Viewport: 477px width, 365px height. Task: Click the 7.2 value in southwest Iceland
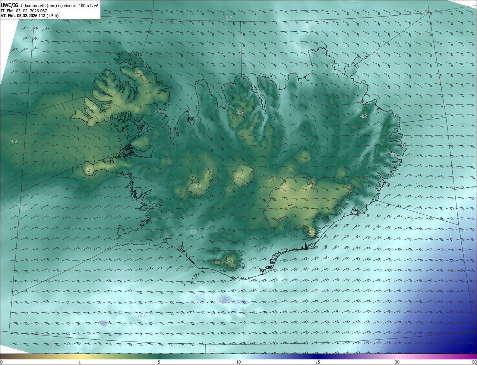pos(193,232)
